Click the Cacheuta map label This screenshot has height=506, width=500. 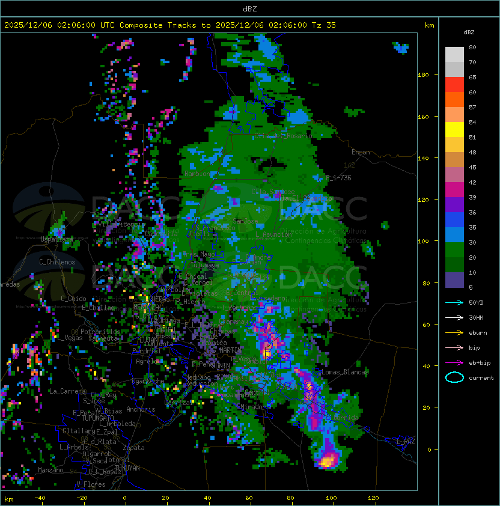click(103, 338)
